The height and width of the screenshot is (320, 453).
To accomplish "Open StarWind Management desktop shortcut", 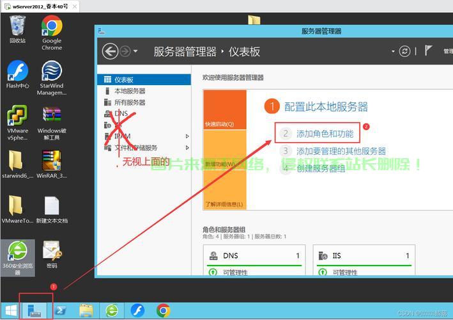I will coord(52,77).
